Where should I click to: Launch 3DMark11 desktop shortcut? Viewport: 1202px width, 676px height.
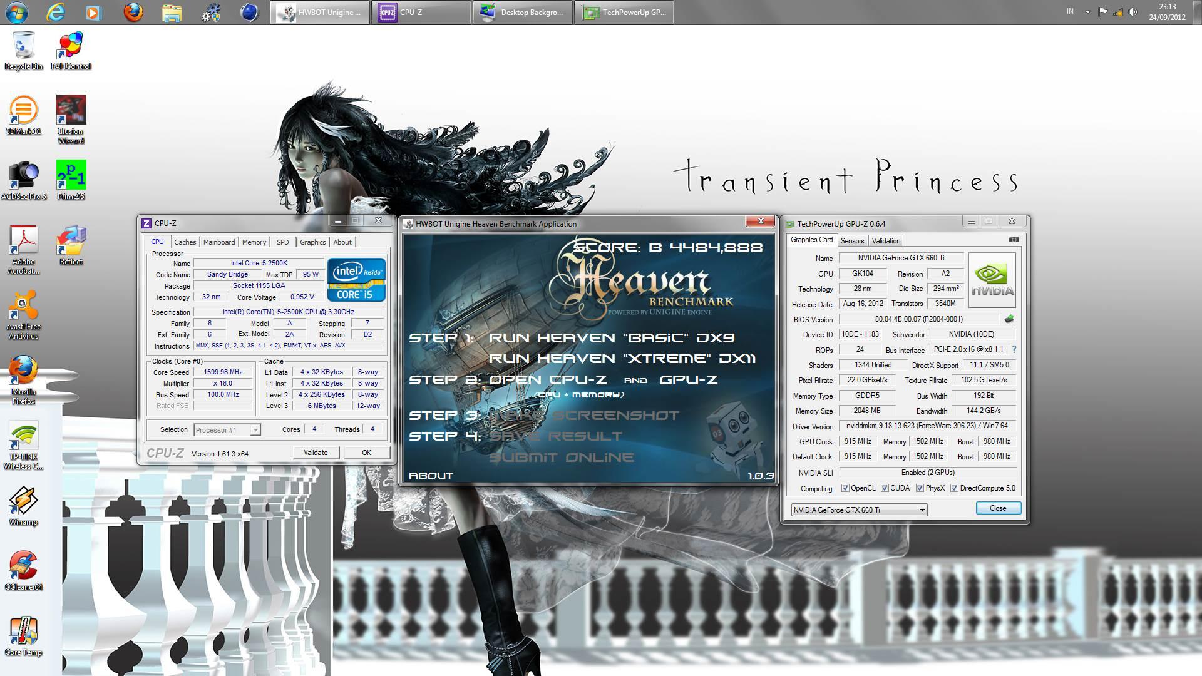coord(24,115)
